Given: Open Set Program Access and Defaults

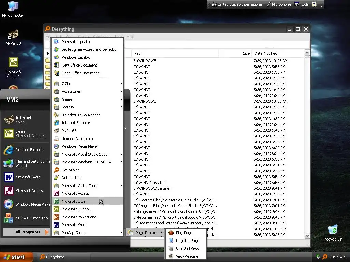Looking at the screenshot, I should [87, 49].
